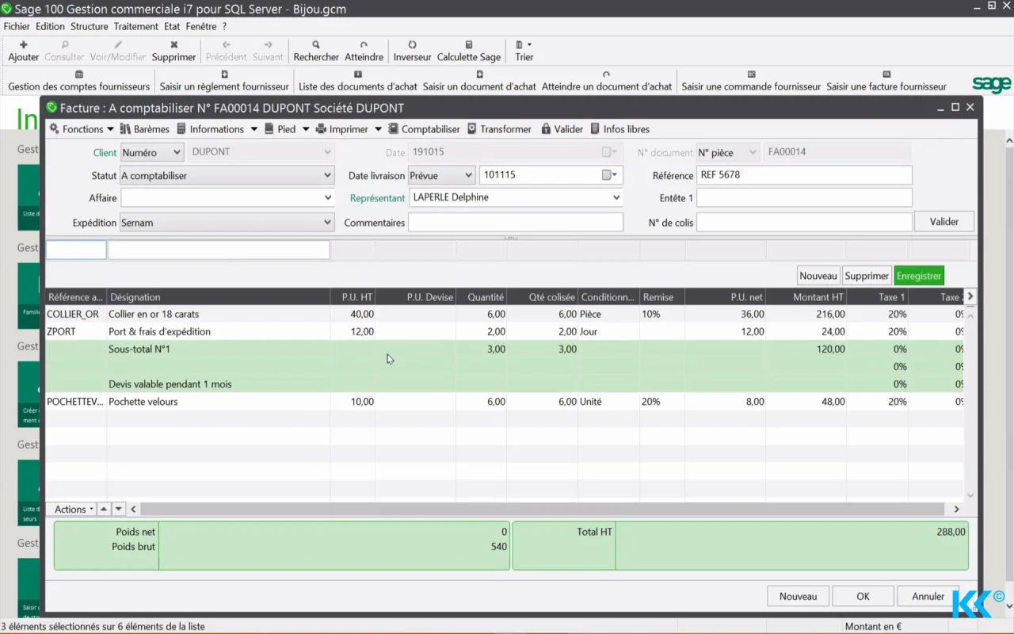Expand the Imprimer dropdown arrow
The image size is (1014, 634).
[x=379, y=129]
